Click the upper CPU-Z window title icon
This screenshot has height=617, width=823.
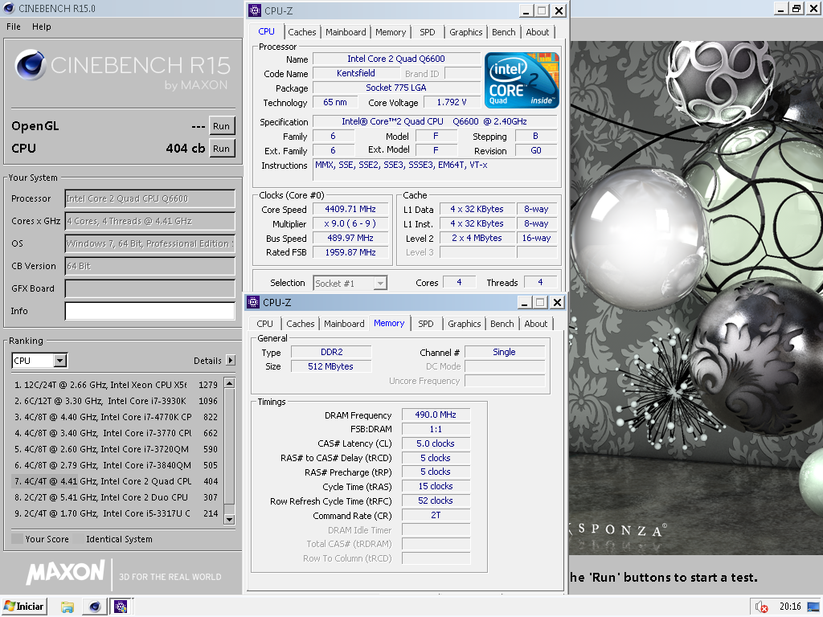pos(255,10)
